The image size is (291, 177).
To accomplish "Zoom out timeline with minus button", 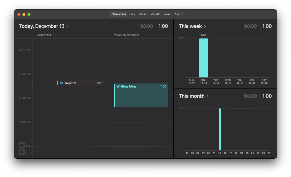I will (x=22, y=152).
